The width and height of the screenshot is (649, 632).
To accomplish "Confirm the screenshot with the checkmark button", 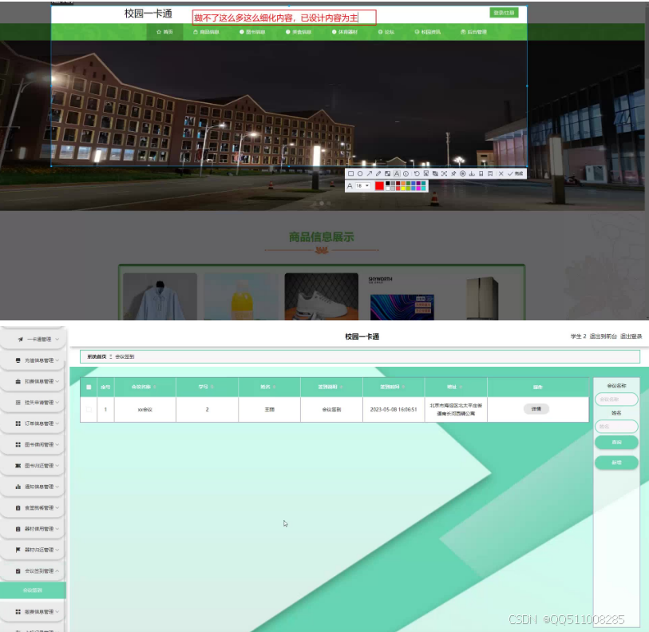I will coord(516,173).
